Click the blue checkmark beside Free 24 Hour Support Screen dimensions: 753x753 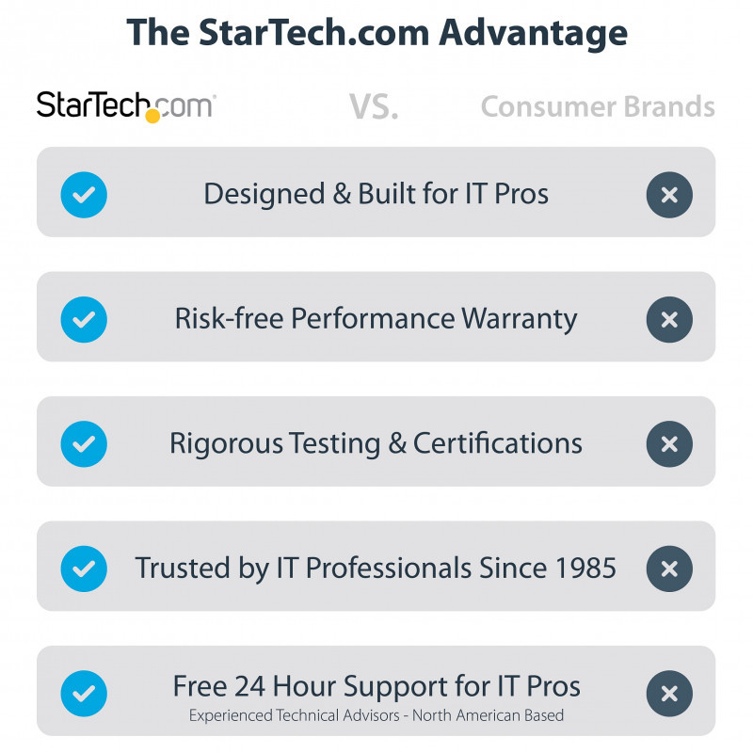pos(84,694)
